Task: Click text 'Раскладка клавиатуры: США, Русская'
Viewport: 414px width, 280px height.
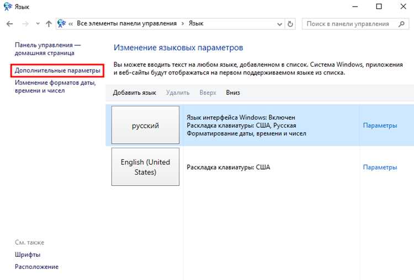Action: 241,126
